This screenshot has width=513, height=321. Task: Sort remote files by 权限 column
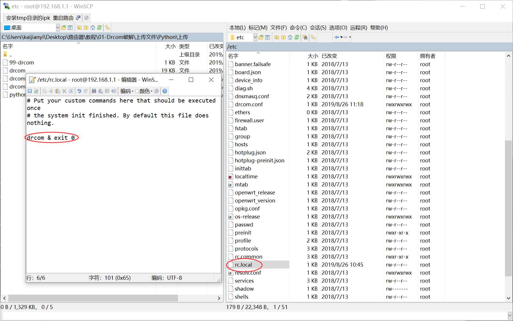click(401, 56)
